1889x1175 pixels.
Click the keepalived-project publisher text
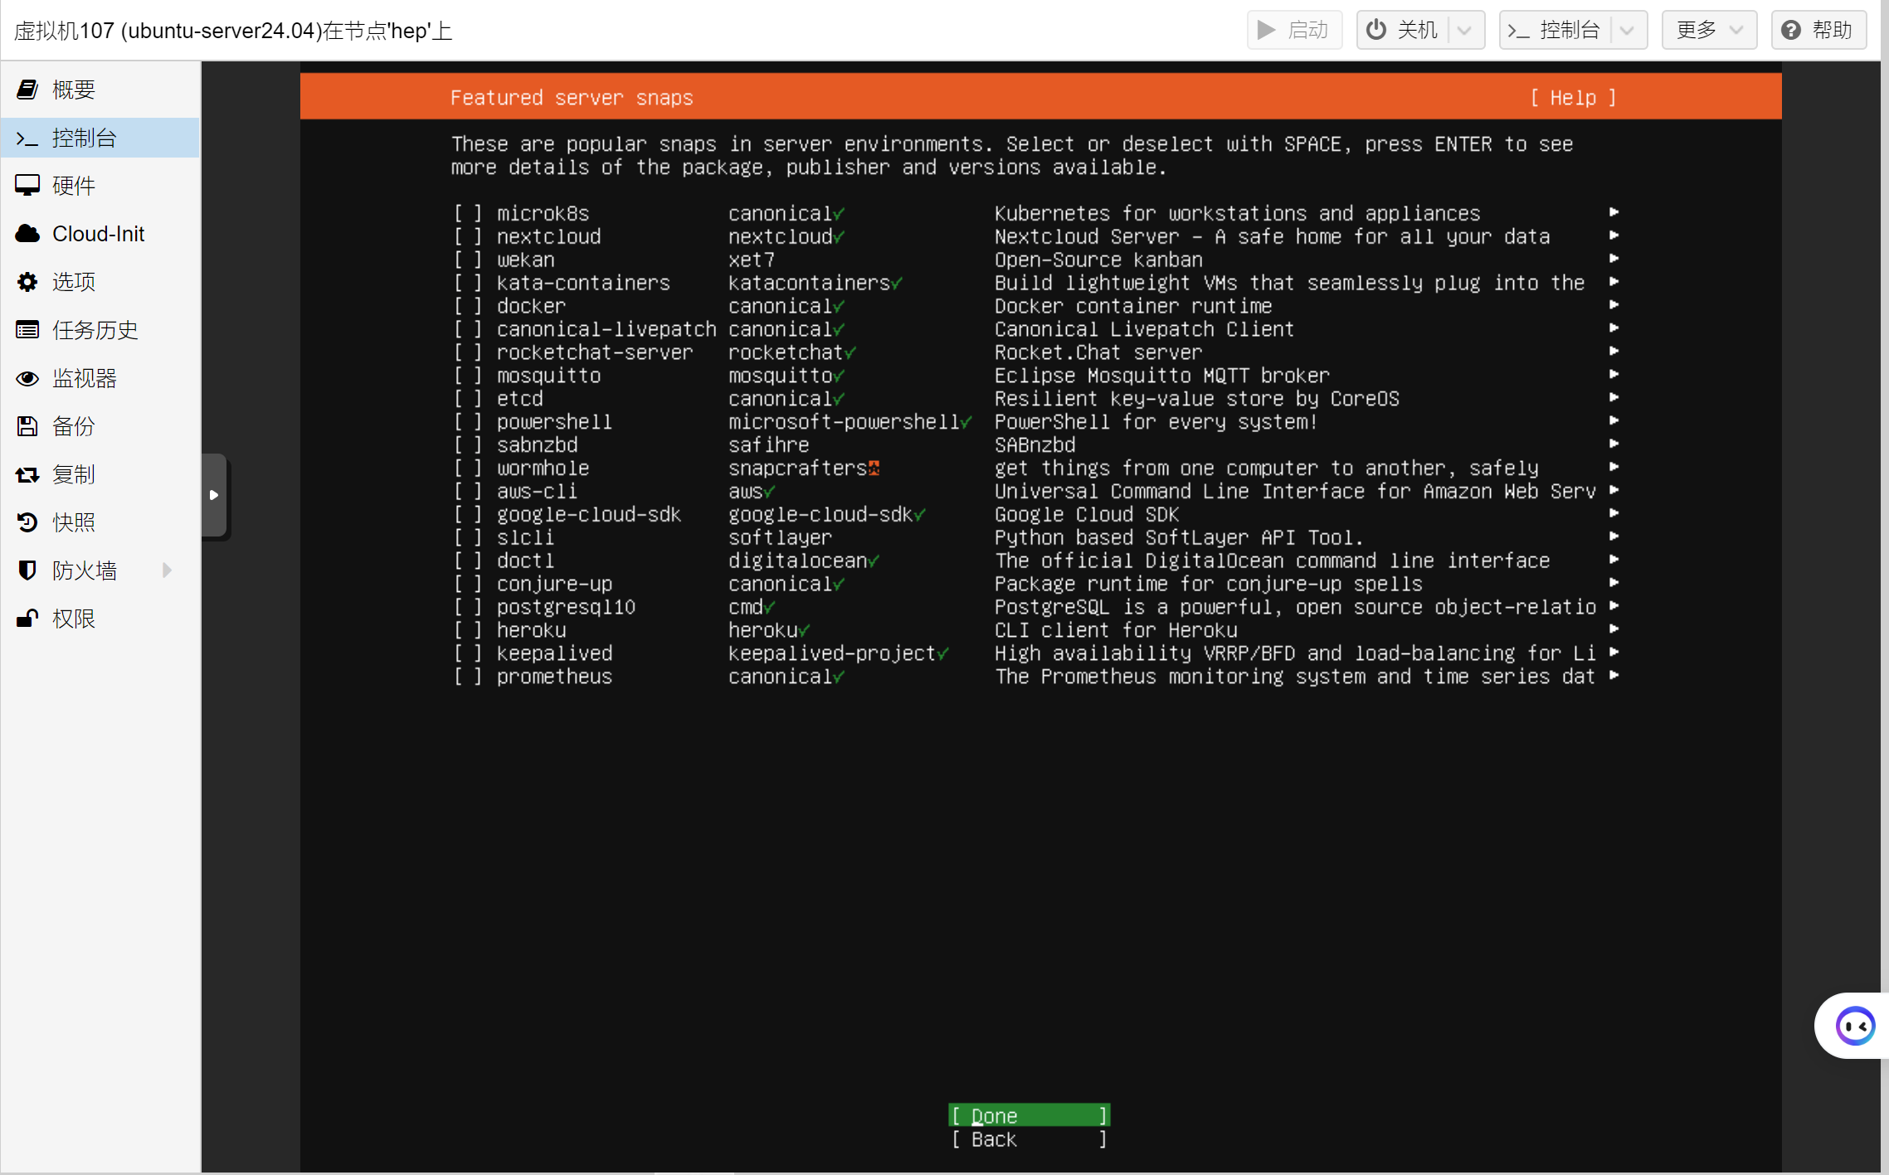click(x=832, y=653)
